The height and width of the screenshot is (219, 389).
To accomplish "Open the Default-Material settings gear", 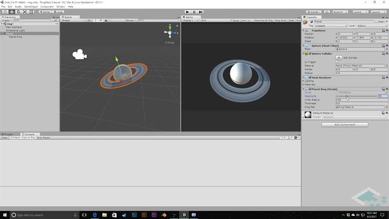I will 387,113.
